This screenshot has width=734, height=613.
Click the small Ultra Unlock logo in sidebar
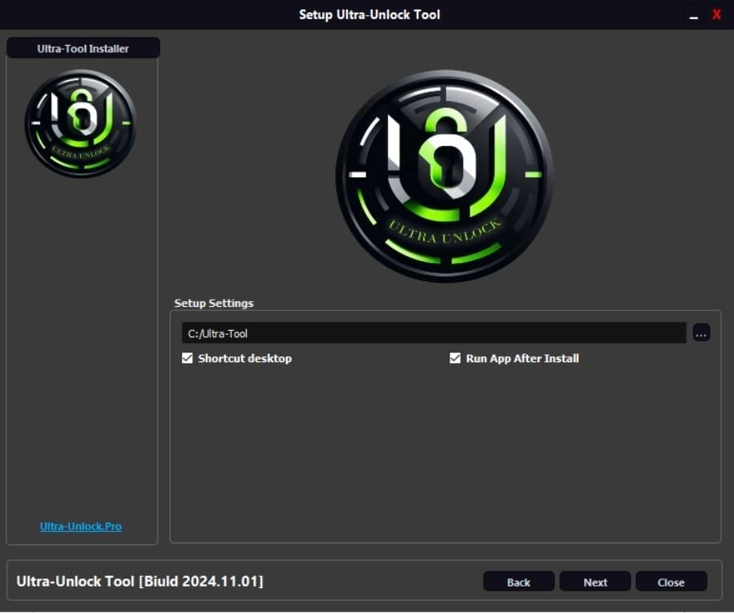(x=80, y=123)
